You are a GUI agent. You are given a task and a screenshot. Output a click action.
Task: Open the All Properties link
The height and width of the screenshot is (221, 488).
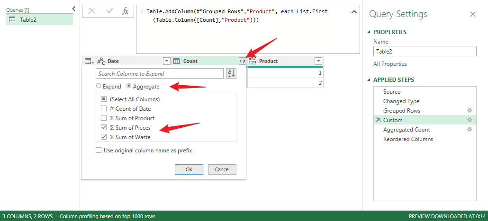point(390,64)
